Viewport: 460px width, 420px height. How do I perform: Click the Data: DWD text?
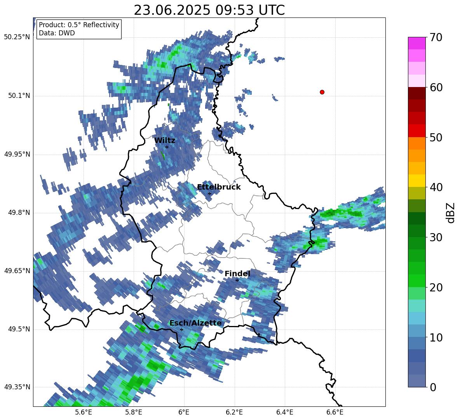(x=57, y=33)
